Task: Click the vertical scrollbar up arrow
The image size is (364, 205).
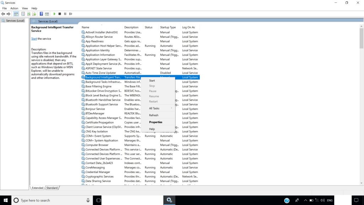Action: coord(361,26)
